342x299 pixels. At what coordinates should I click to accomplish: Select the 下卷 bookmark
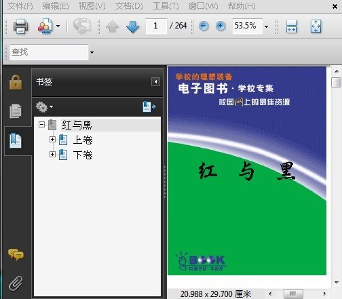pyautogui.click(x=83, y=155)
